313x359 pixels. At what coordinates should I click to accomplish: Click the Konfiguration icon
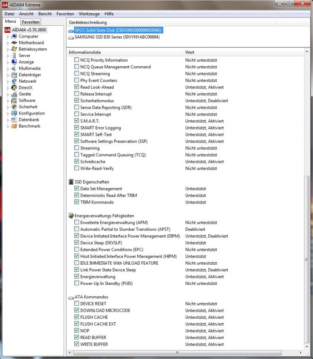14,113
